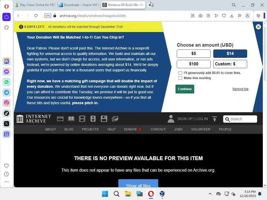
Task: Check the cover fees $0.61 checkbox
Action: (x=180, y=73)
